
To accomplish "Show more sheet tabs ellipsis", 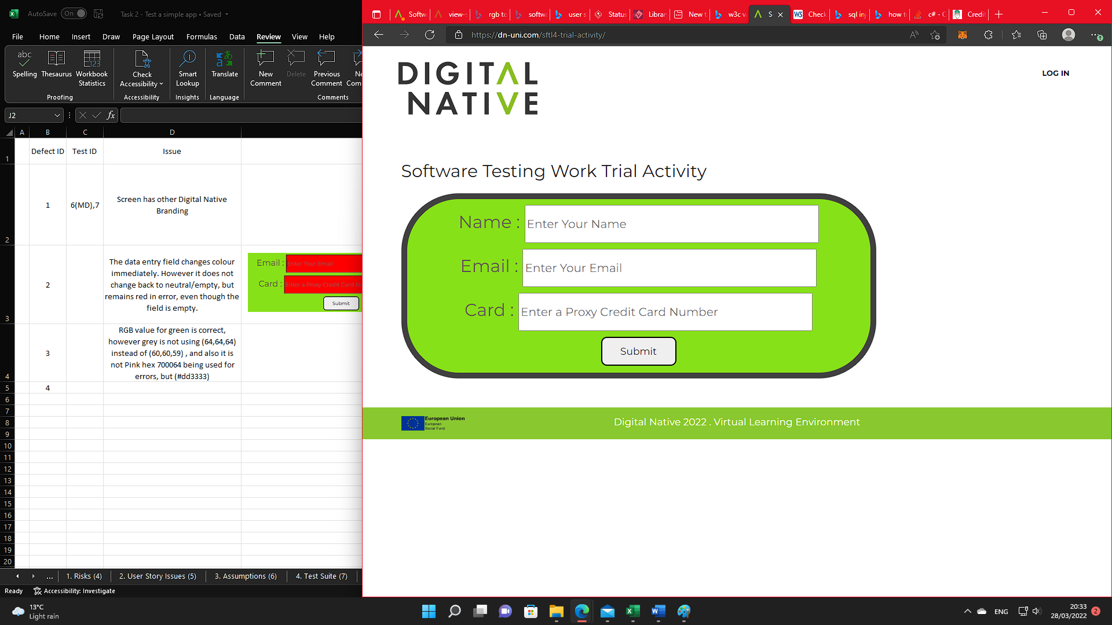I will click(50, 576).
